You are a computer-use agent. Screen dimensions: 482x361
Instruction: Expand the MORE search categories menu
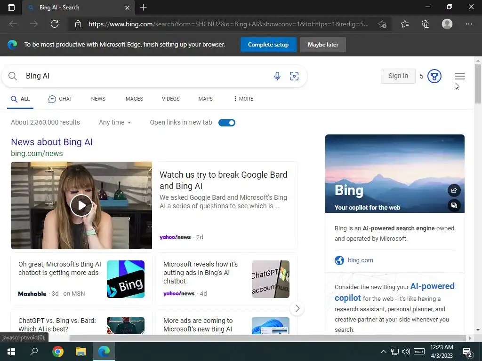tap(243, 99)
